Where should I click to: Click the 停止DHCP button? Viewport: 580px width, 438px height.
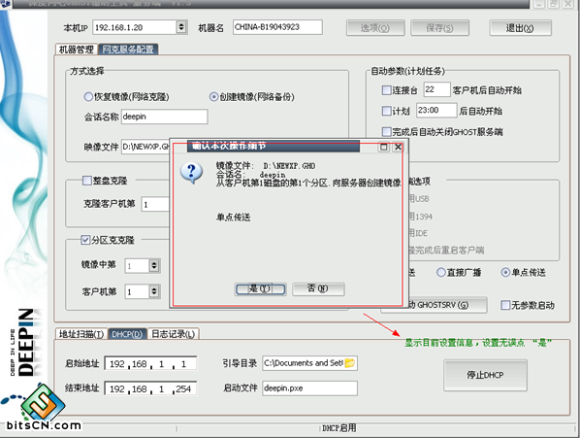point(485,375)
